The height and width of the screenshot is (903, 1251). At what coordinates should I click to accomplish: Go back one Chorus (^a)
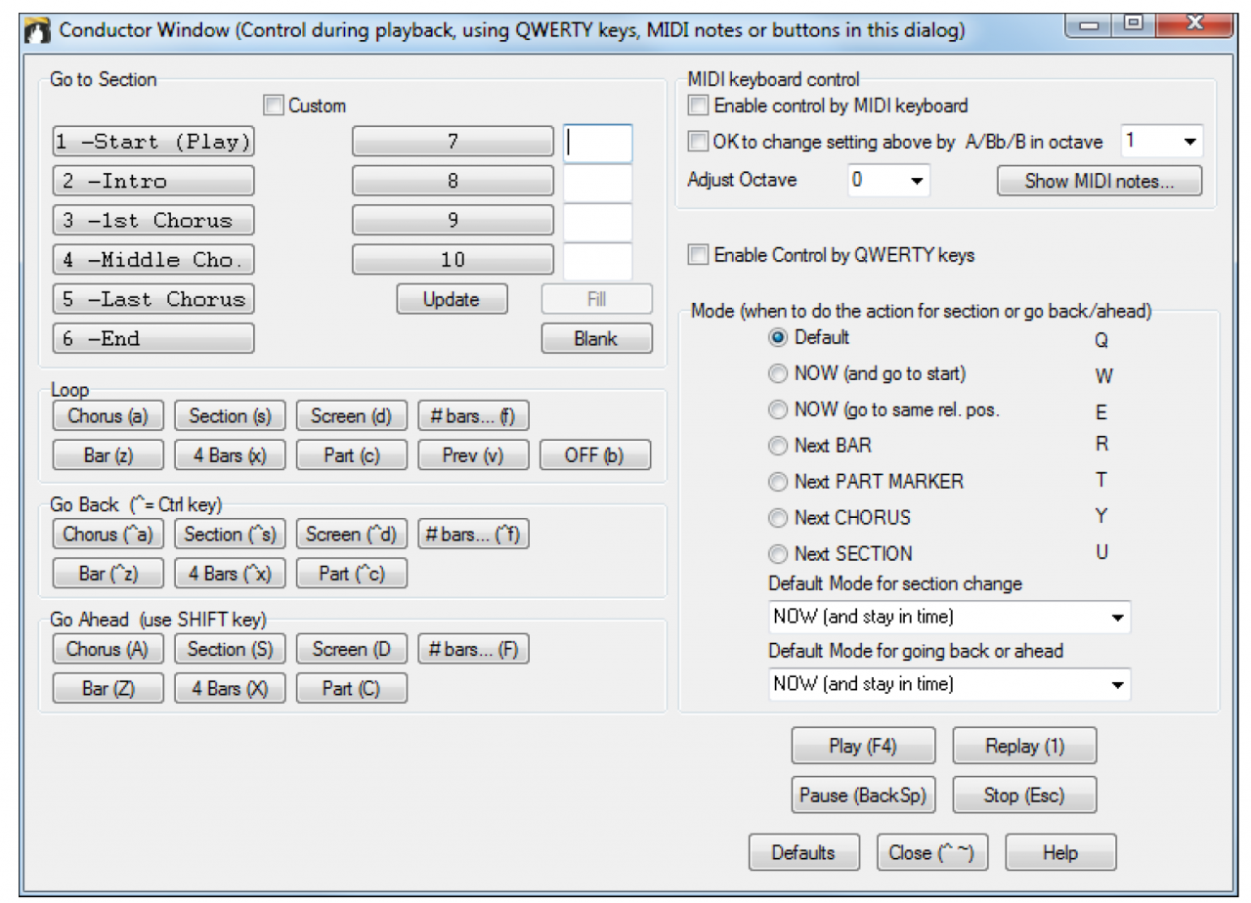[108, 534]
